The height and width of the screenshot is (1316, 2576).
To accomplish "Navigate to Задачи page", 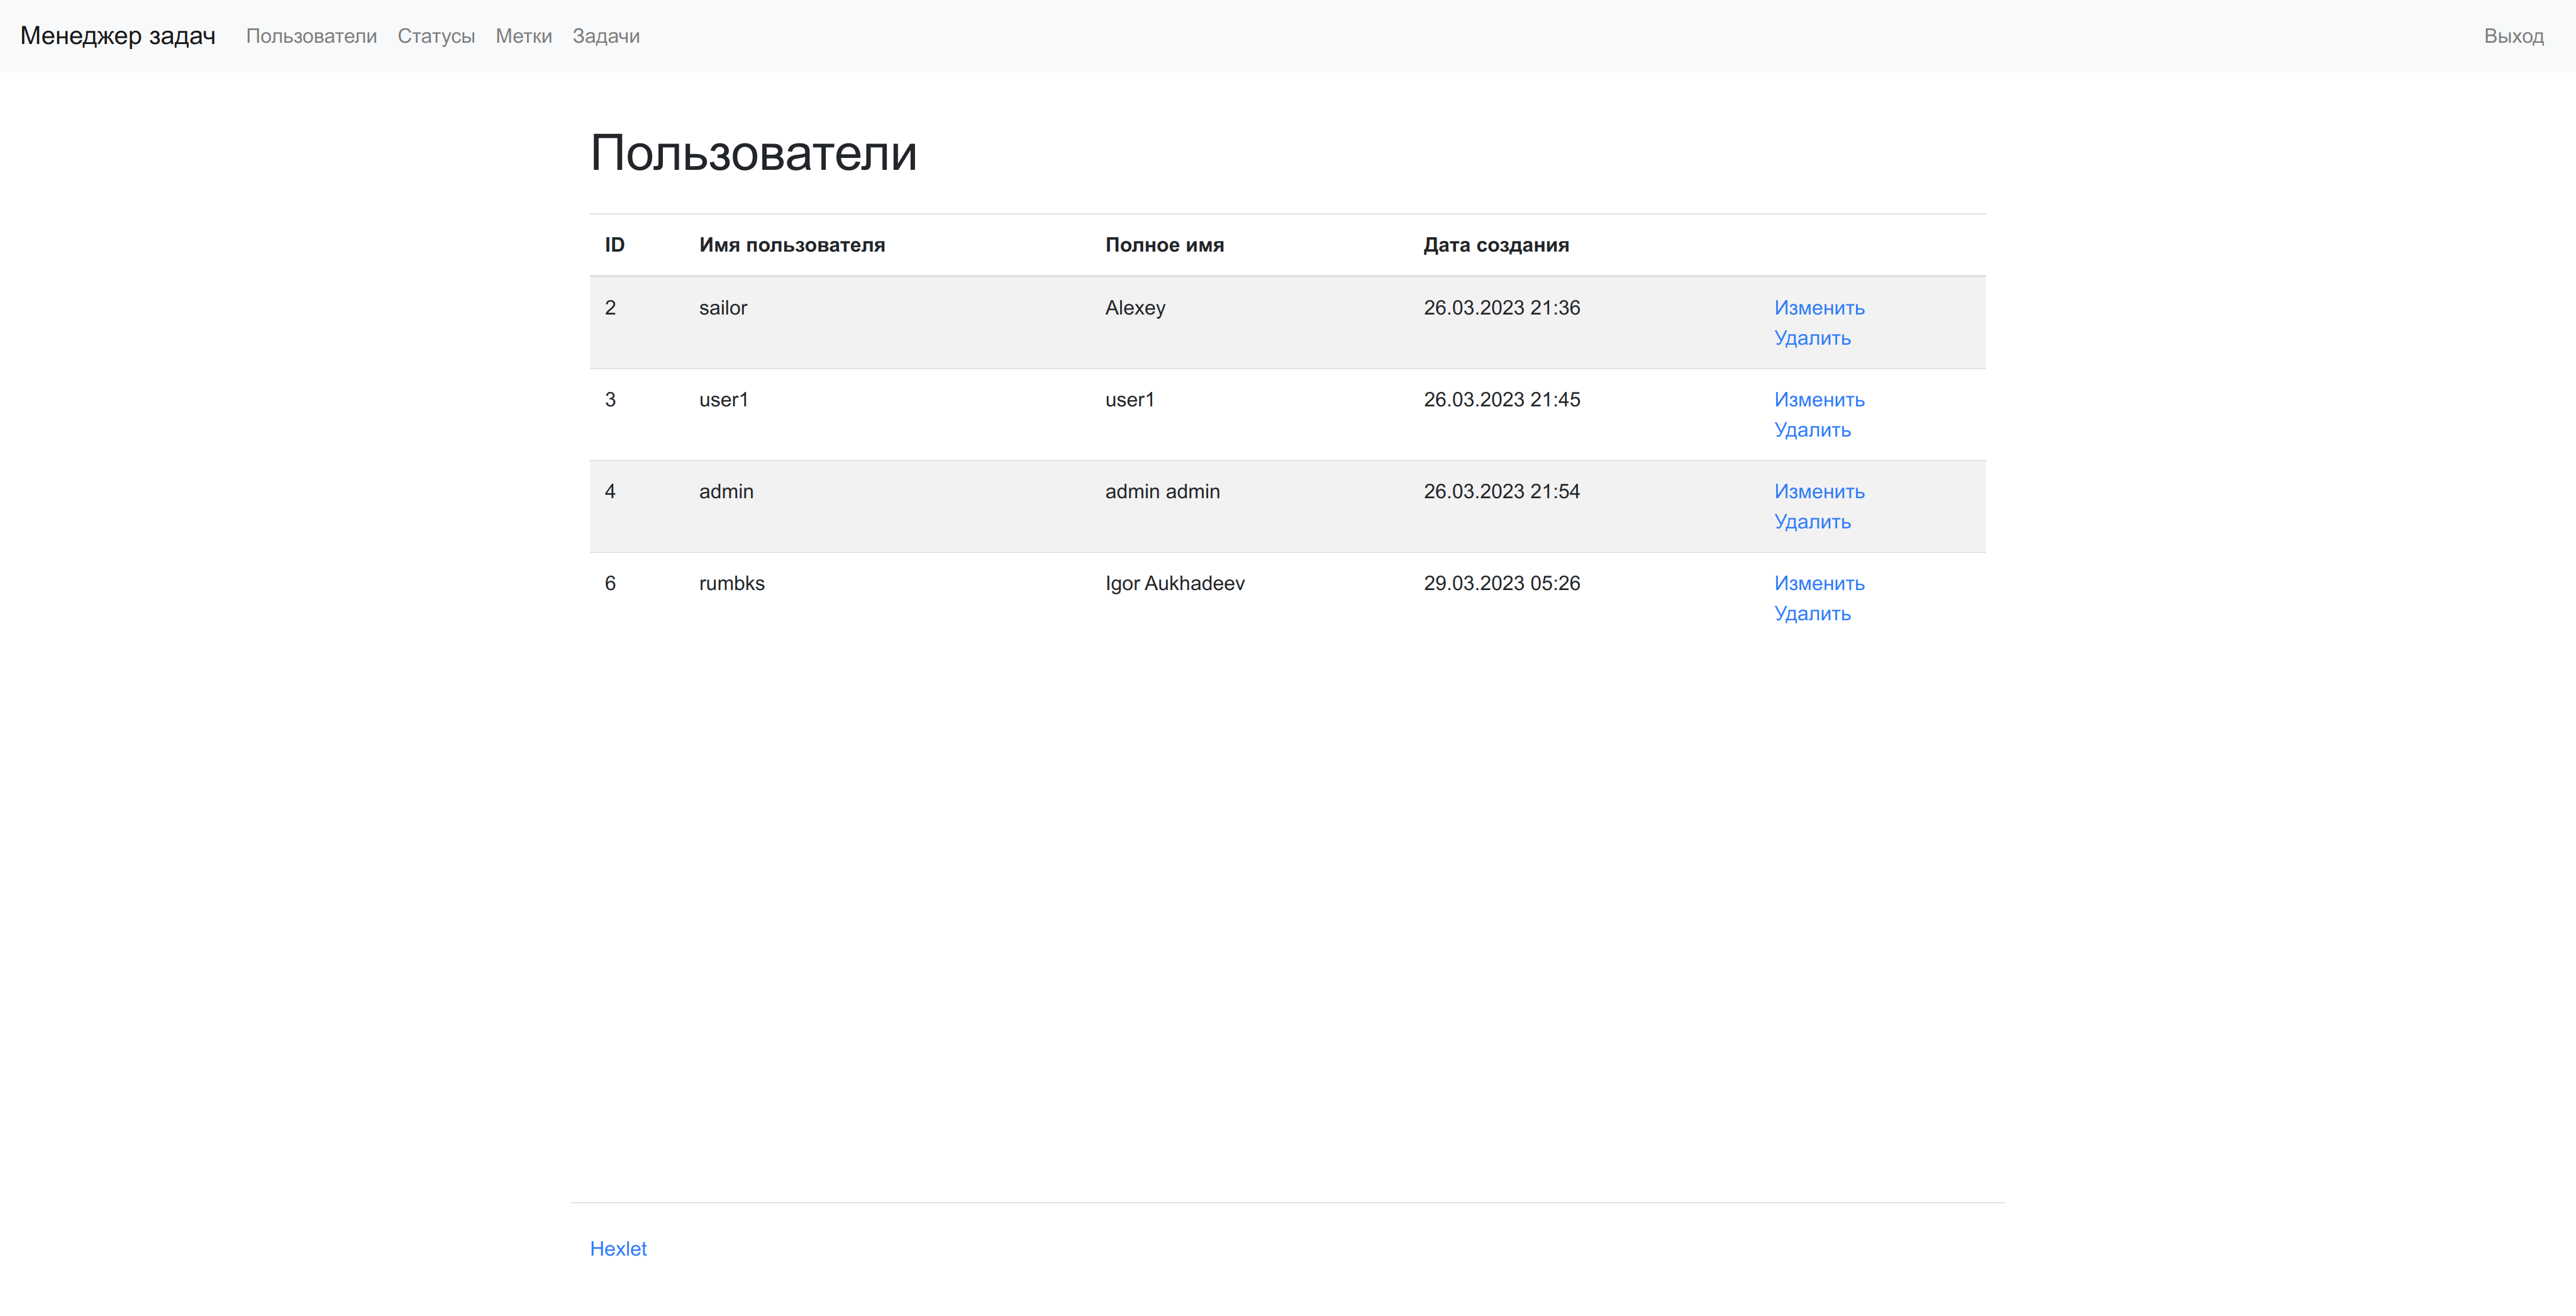I will coord(605,36).
